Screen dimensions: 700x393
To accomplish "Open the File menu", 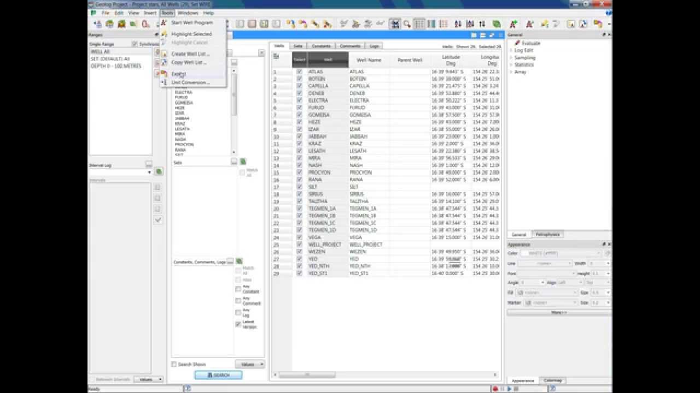I will 106,13.
